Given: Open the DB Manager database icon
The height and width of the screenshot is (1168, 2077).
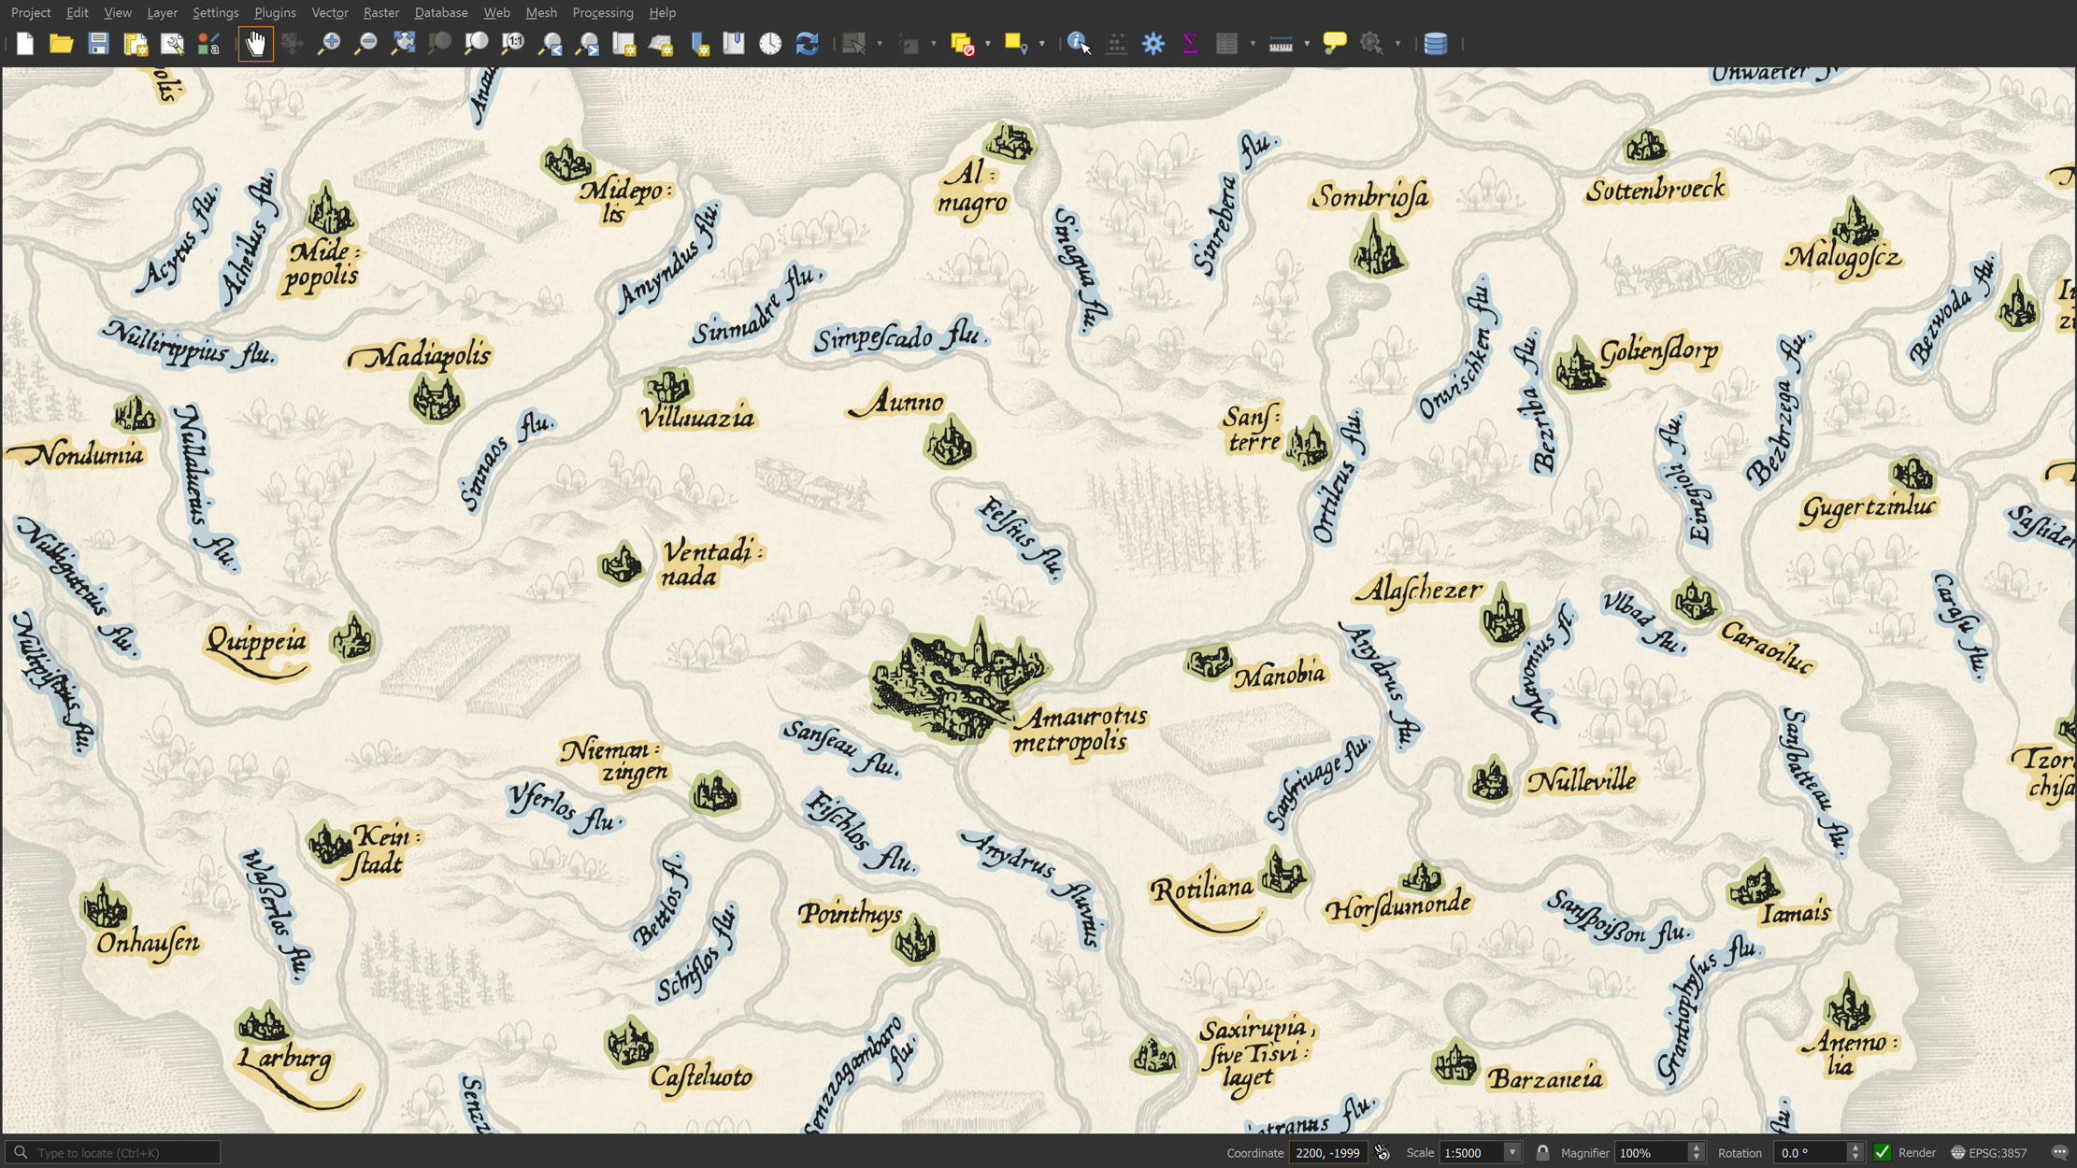Looking at the screenshot, I should click(1436, 44).
